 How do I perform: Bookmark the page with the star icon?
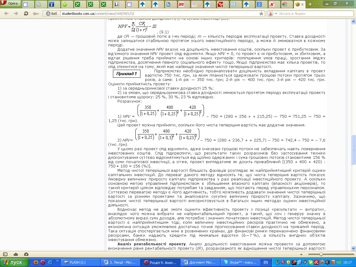261,14
